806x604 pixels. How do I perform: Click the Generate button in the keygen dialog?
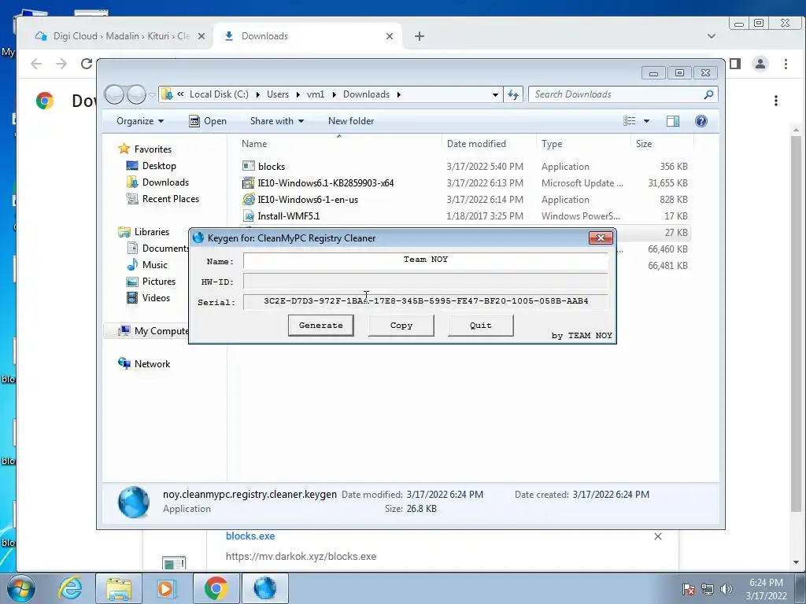pos(321,325)
